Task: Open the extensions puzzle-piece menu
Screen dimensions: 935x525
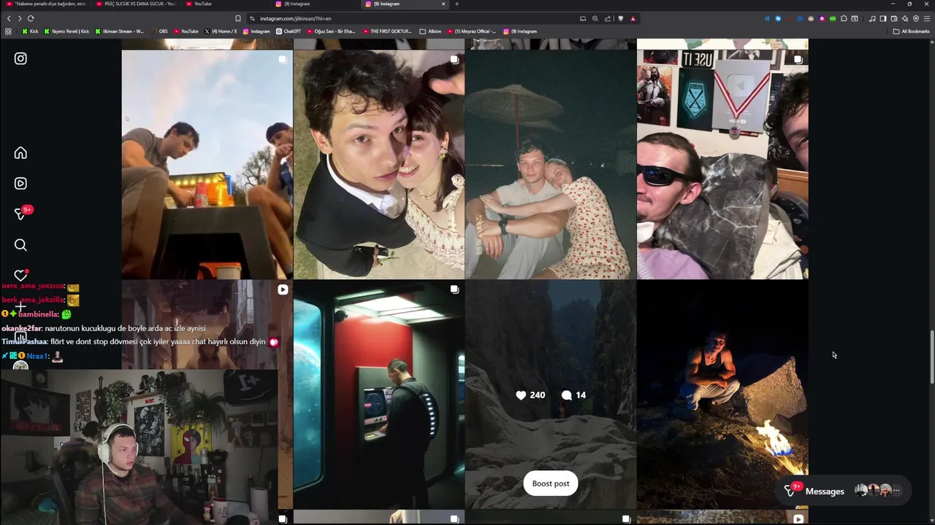Action: (x=844, y=18)
